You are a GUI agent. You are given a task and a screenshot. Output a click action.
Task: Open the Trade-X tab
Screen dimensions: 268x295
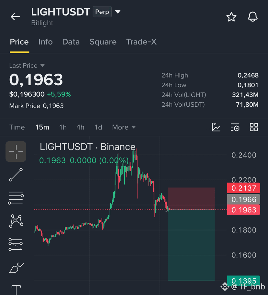(x=141, y=42)
